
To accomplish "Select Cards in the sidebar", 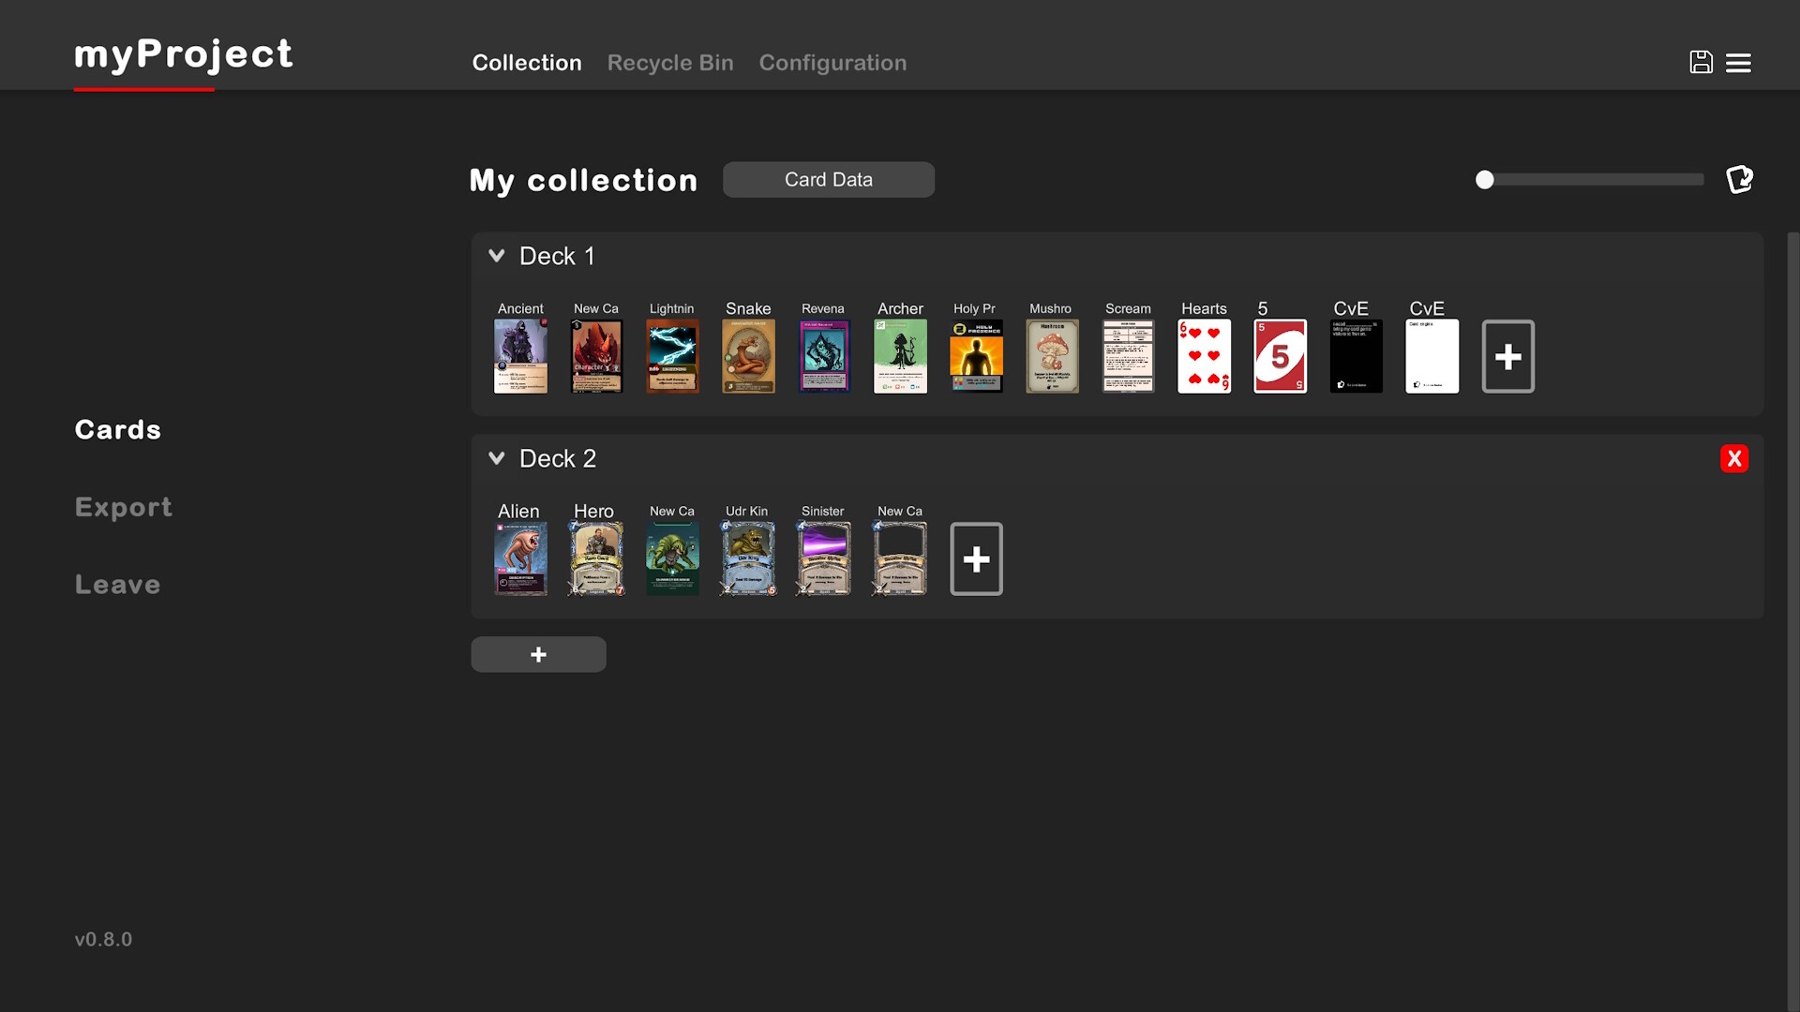I will (x=117, y=430).
